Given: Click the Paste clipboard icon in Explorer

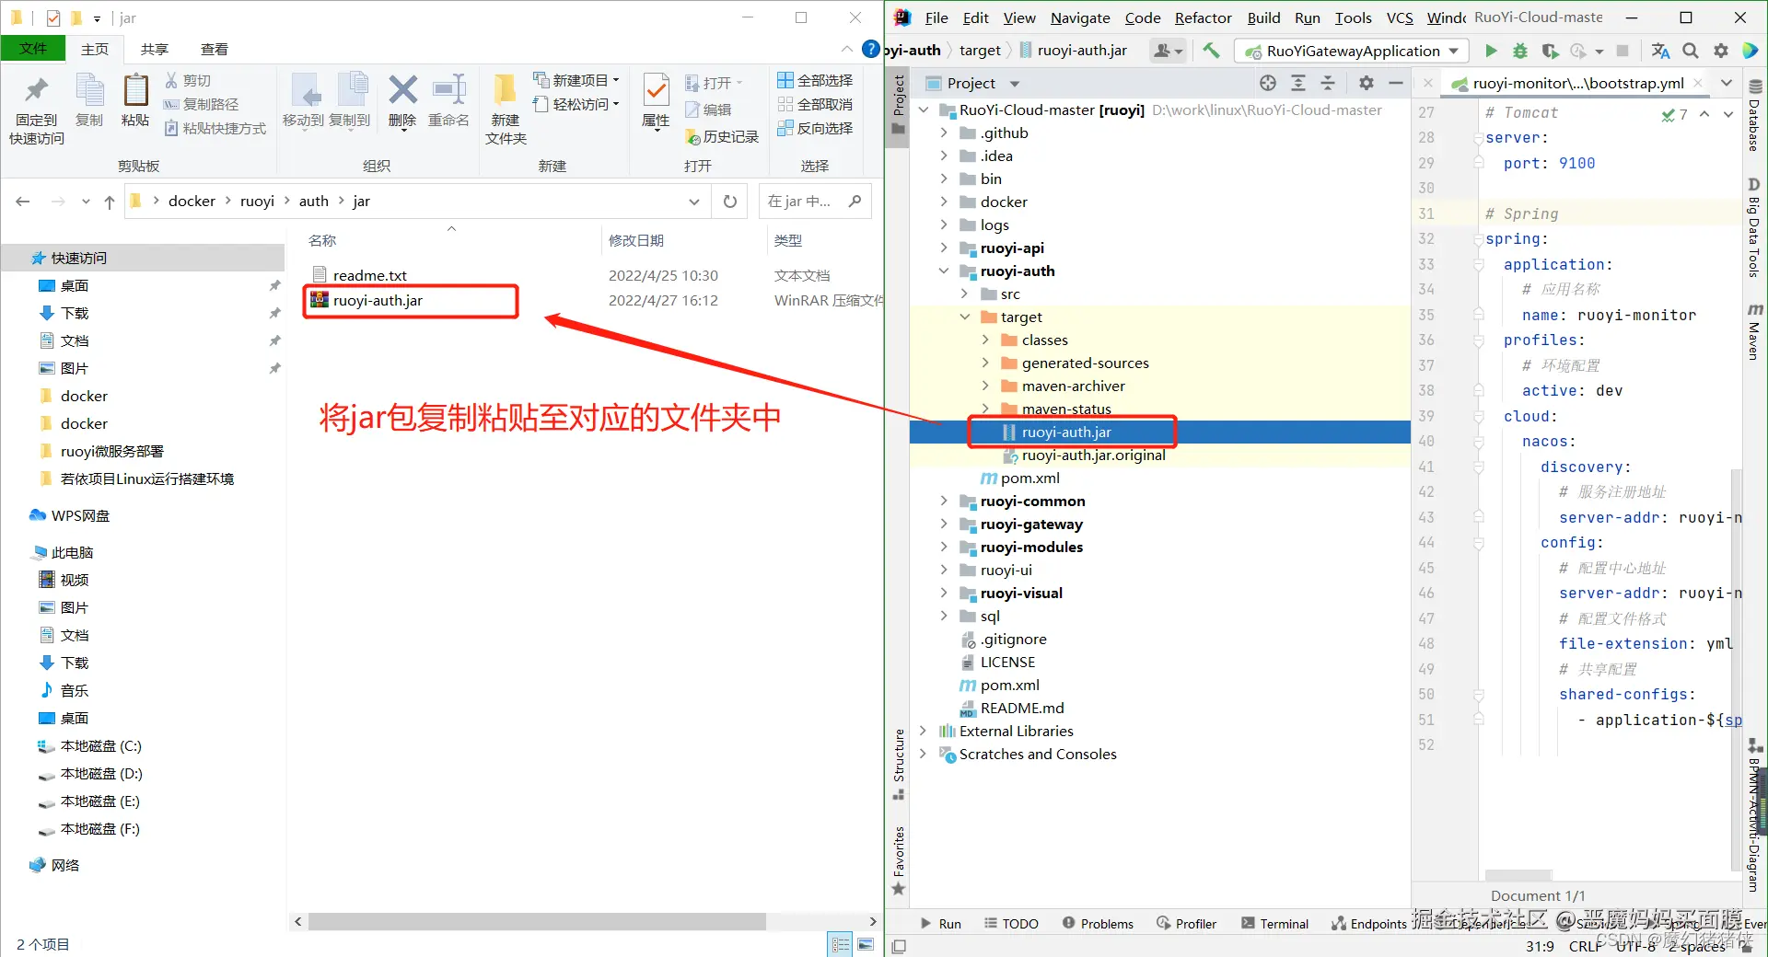Looking at the screenshot, I should point(135,90).
